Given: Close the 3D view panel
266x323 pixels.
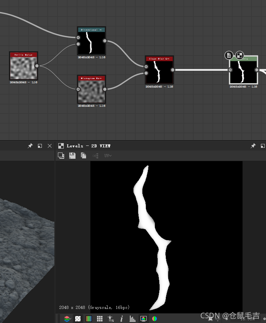Looking at the screenshot, I should [x=50, y=146].
